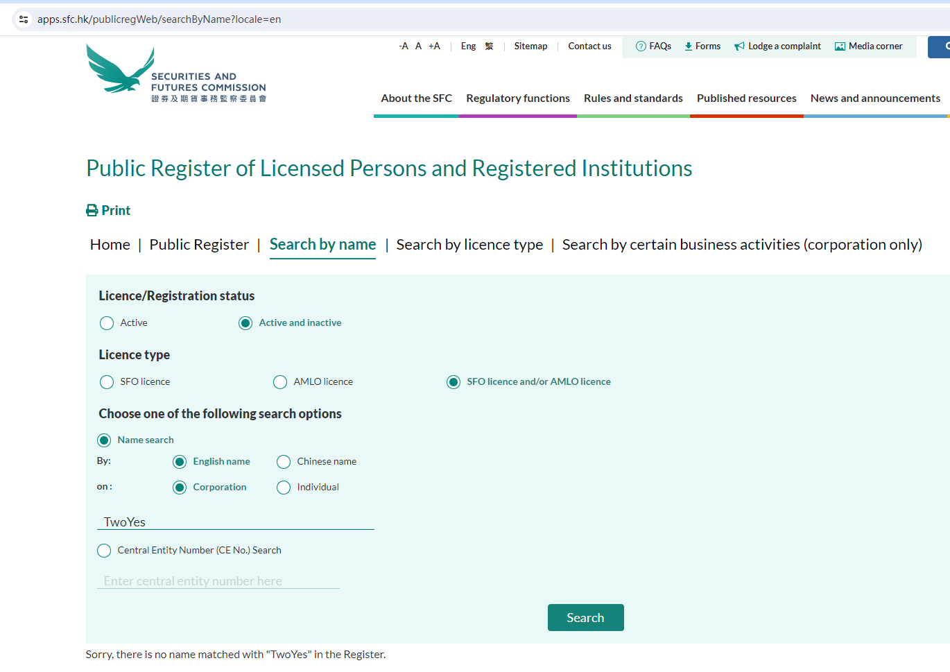This screenshot has height=672, width=950.
Task: Click the Public Register page heading
Action: coord(389,169)
